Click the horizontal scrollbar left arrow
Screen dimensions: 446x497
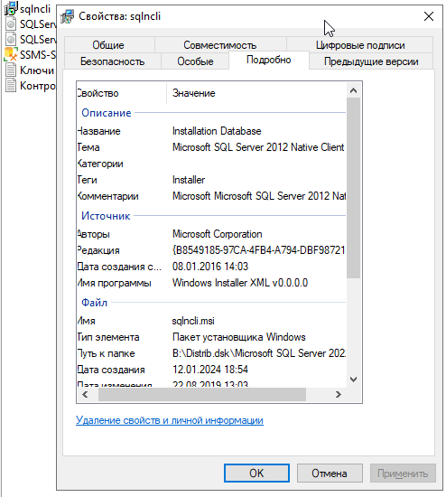[85, 394]
